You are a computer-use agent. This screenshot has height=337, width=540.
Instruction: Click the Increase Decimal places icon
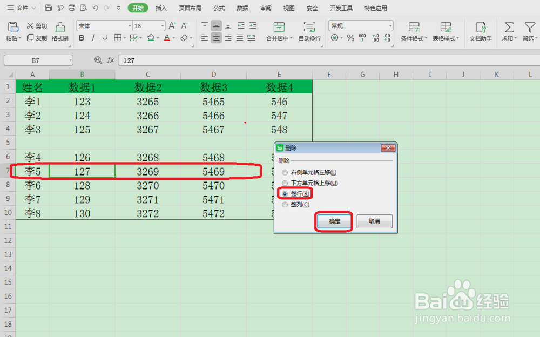pos(375,38)
